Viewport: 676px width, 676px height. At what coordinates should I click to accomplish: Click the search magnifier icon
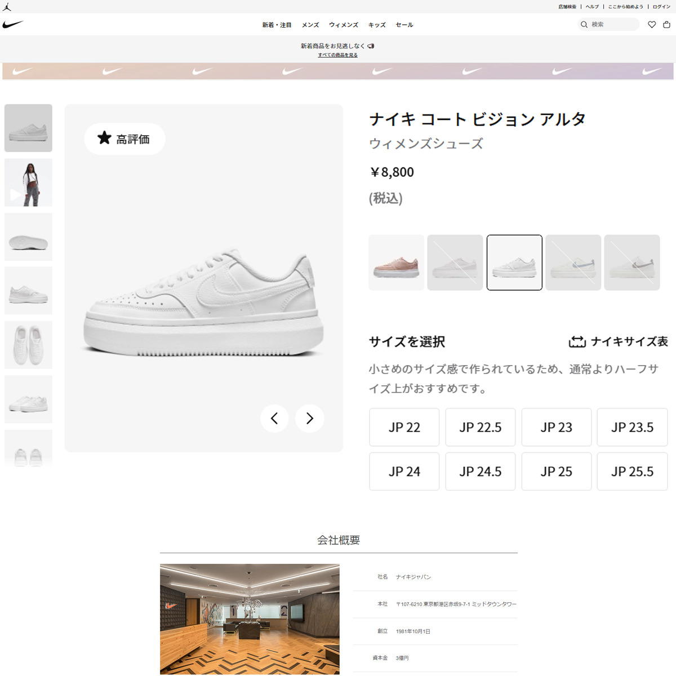pos(584,24)
